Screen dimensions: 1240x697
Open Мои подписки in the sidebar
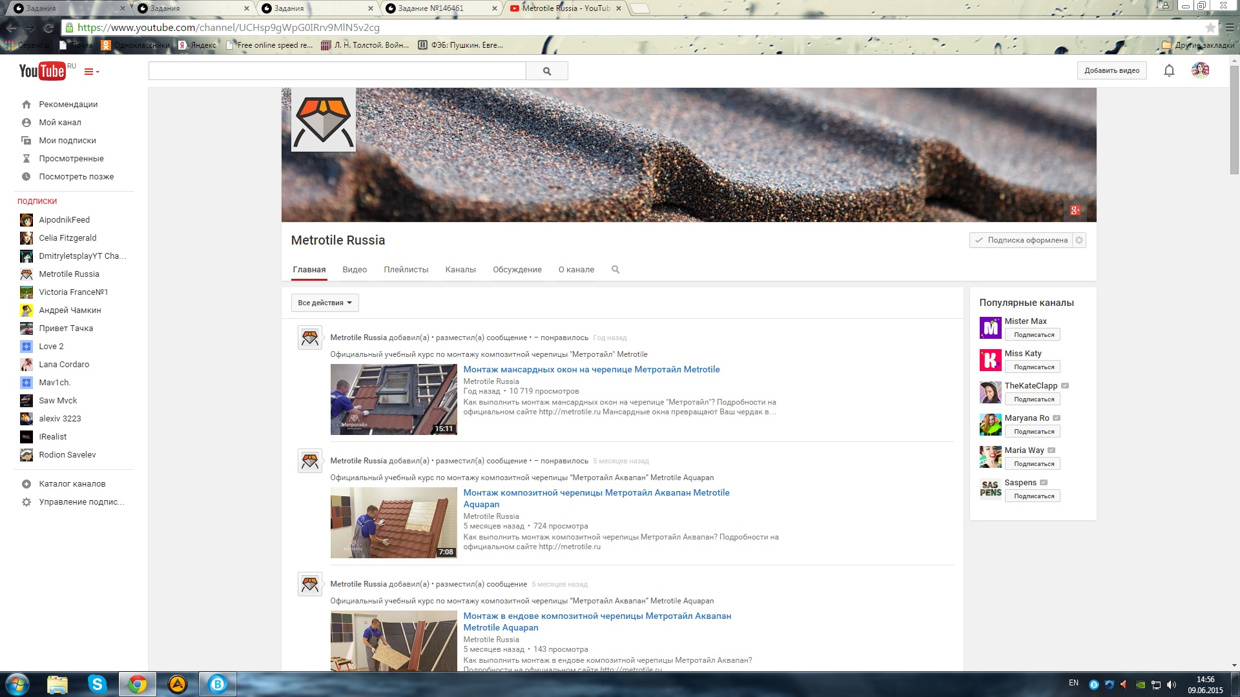tap(67, 141)
